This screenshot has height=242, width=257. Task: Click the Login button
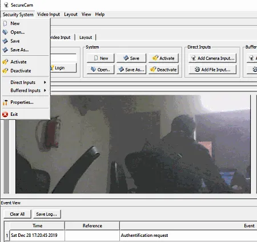pos(63,68)
